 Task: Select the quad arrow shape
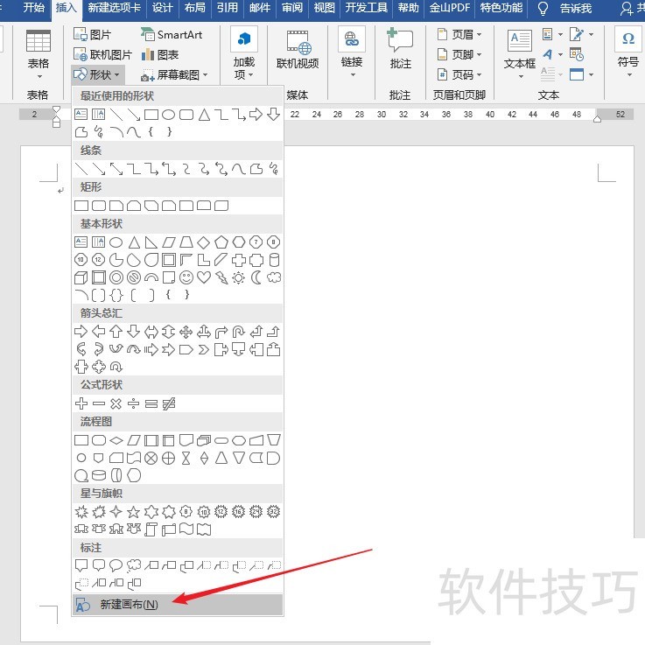[186, 331]
